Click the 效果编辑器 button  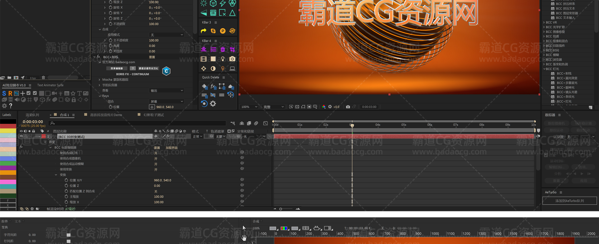click(x=117, y=69)
